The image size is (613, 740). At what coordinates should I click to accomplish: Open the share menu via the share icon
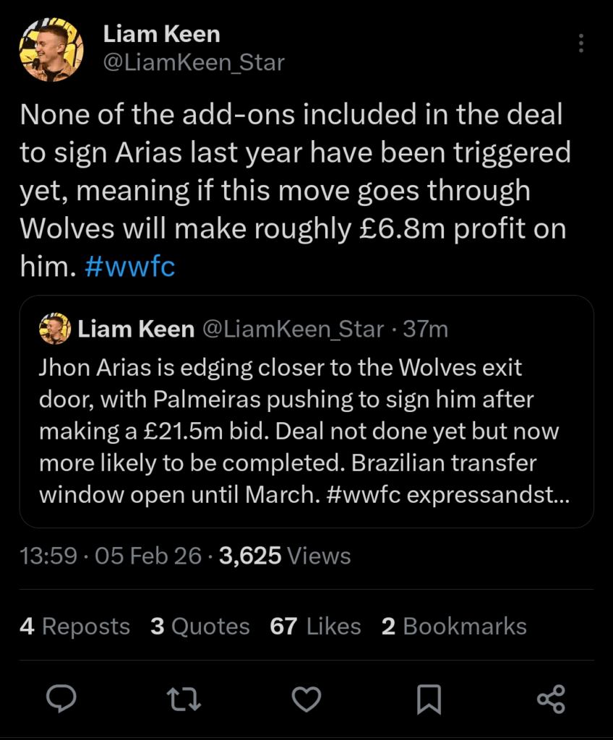[x=552, y=698]
